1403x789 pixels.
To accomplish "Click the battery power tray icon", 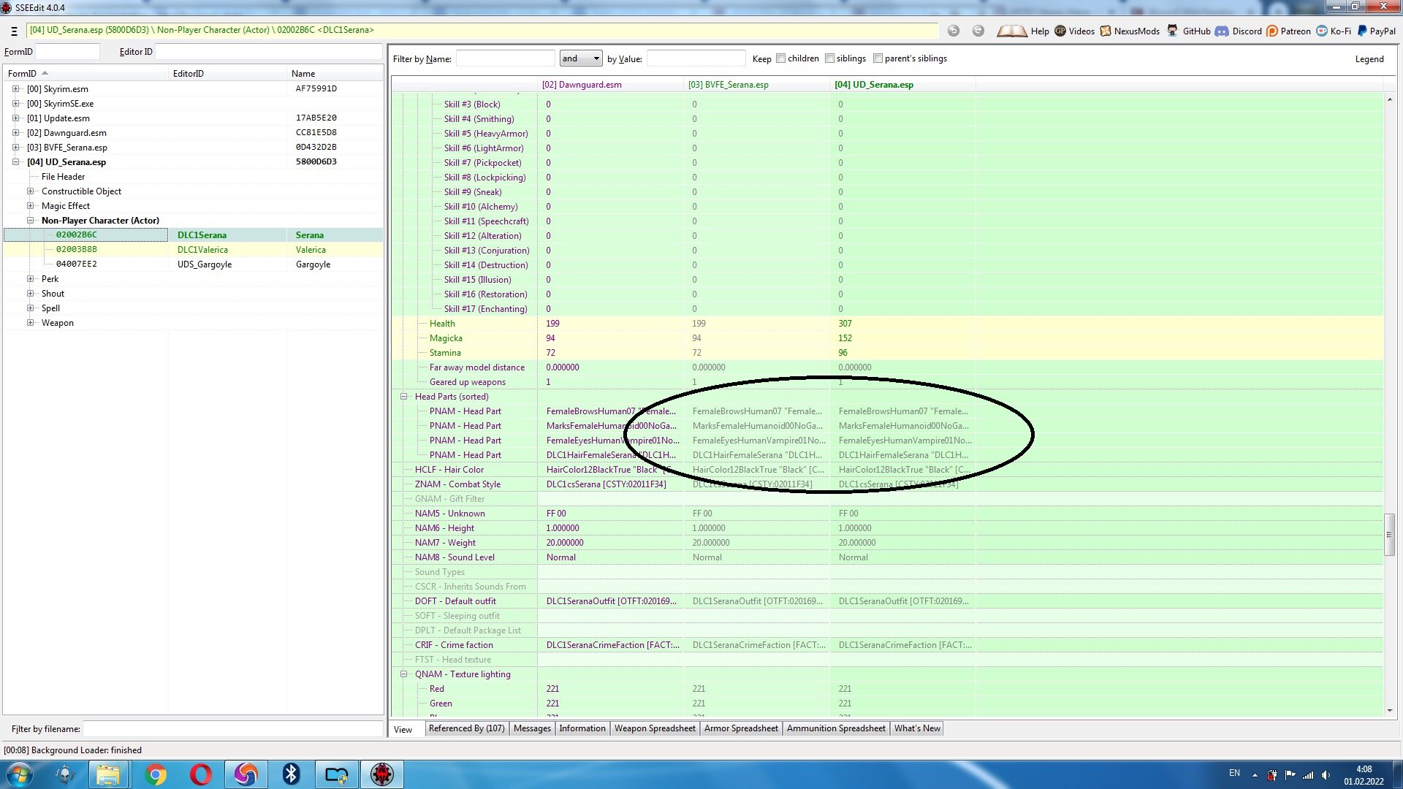I will coord(1272,775).
